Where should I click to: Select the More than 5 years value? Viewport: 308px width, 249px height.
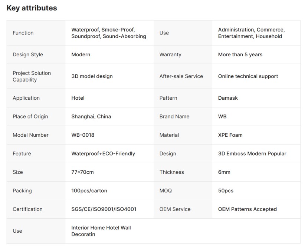240,54
